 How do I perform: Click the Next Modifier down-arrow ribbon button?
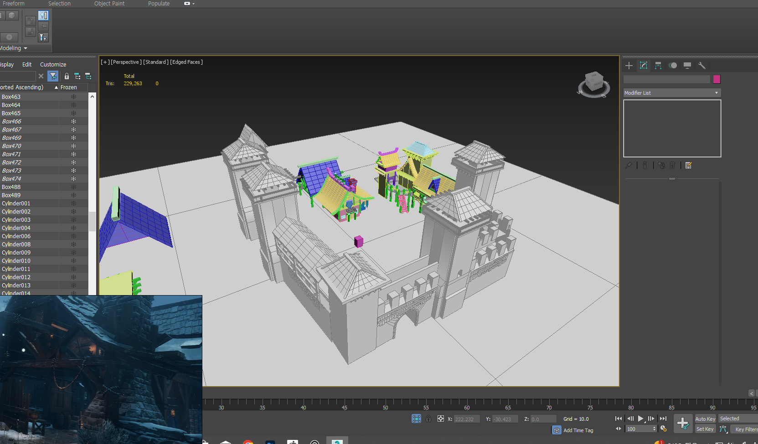coord(31,31)
